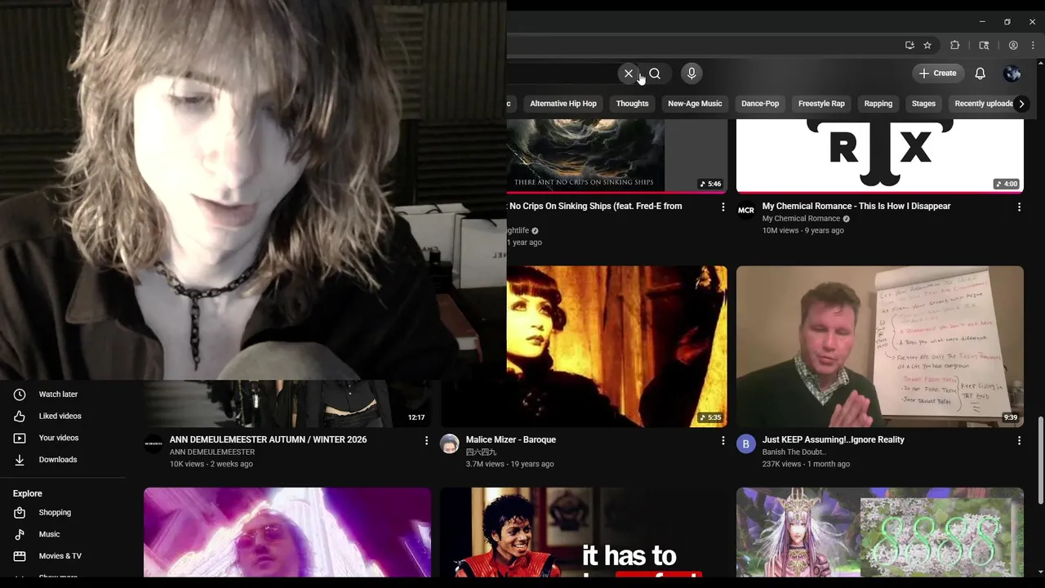
Task: Open Just KEEP Assuming!..Ignore Reality title
Action: (x=834, y=439)
